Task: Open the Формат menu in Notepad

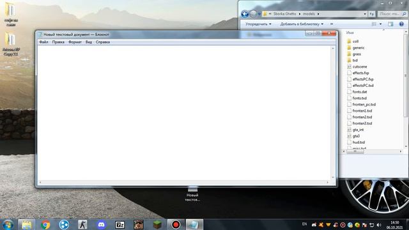Action: tap(75, 42)
